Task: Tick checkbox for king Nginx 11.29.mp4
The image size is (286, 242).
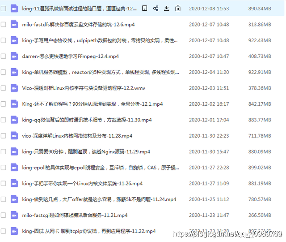Action: [3, 151]
